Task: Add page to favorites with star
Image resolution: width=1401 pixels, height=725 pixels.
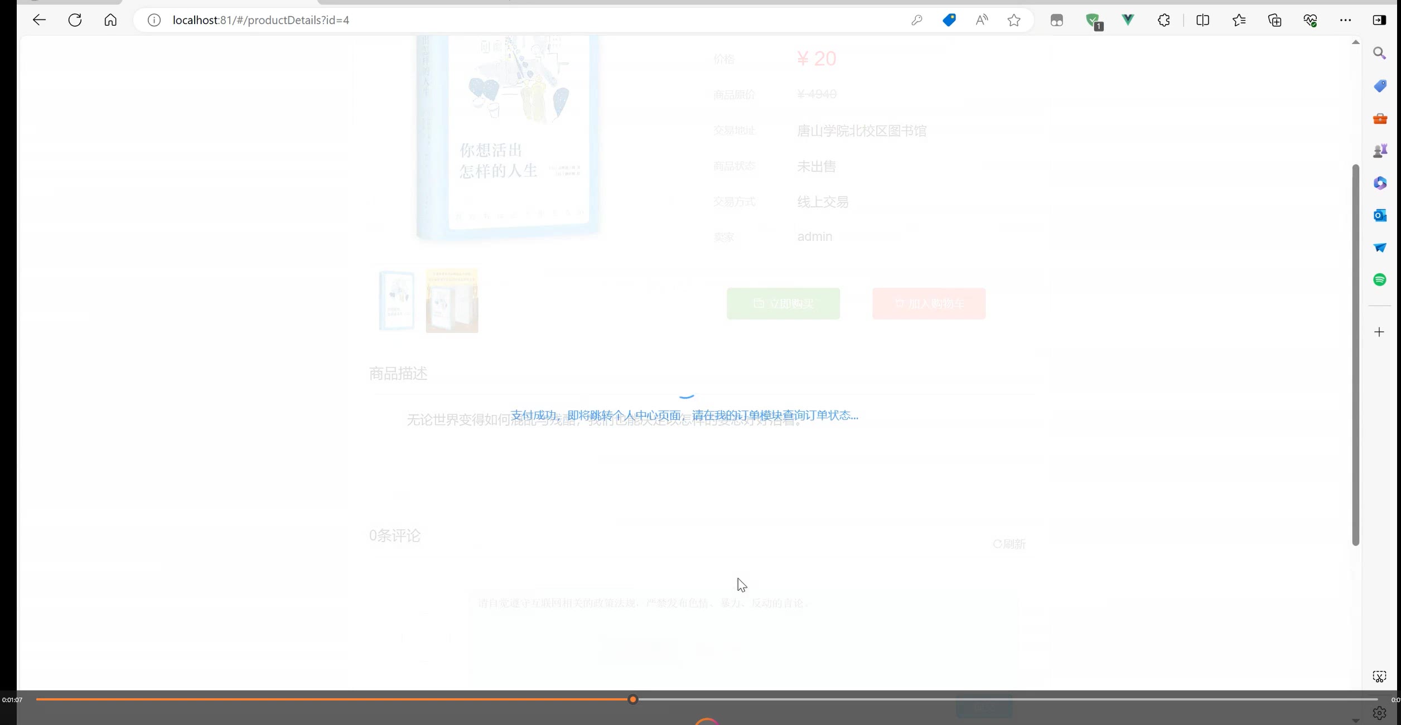Action: point(1013,20)
